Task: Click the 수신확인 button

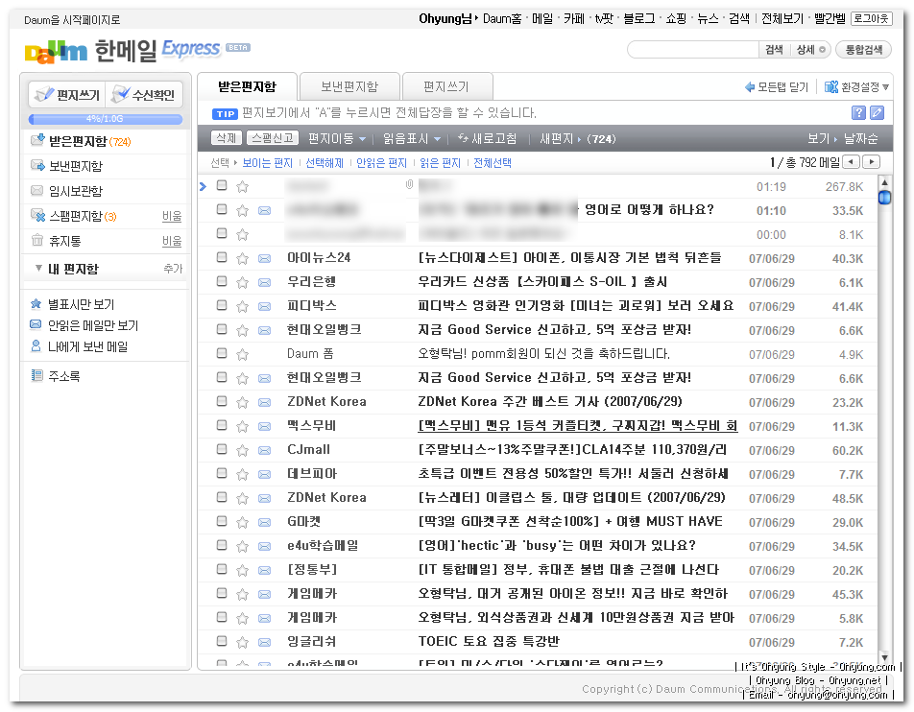Action: coord(144,94)
